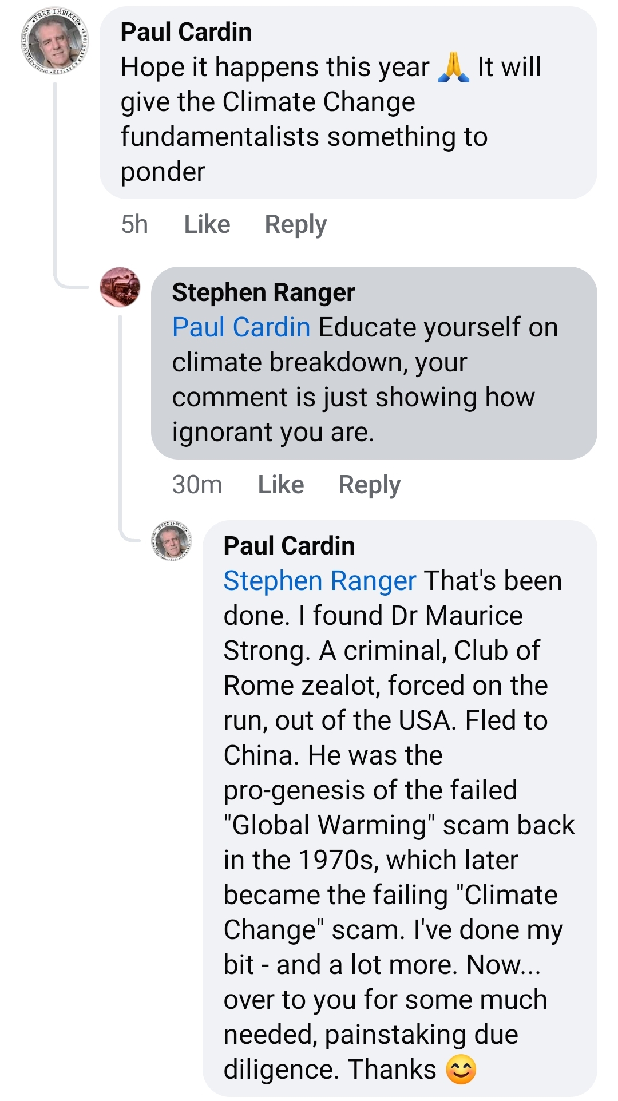Screen dimensions: 618x1101
Task: Open Paul Cardin's bold name on the last reply
Action: click(x=289, y=545)
